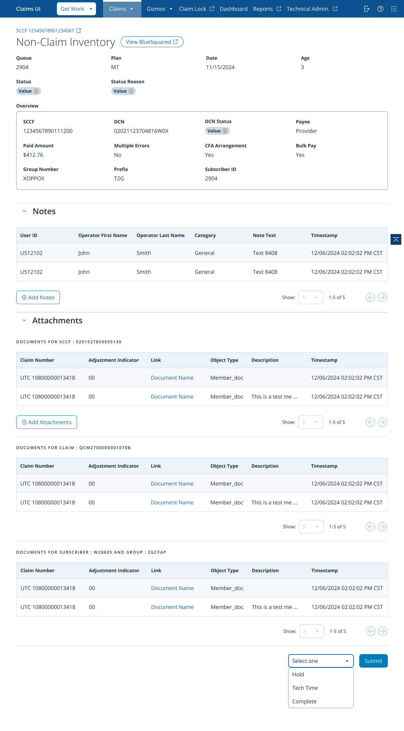Open Claim documents Show count dropdown

coord(311,527)
